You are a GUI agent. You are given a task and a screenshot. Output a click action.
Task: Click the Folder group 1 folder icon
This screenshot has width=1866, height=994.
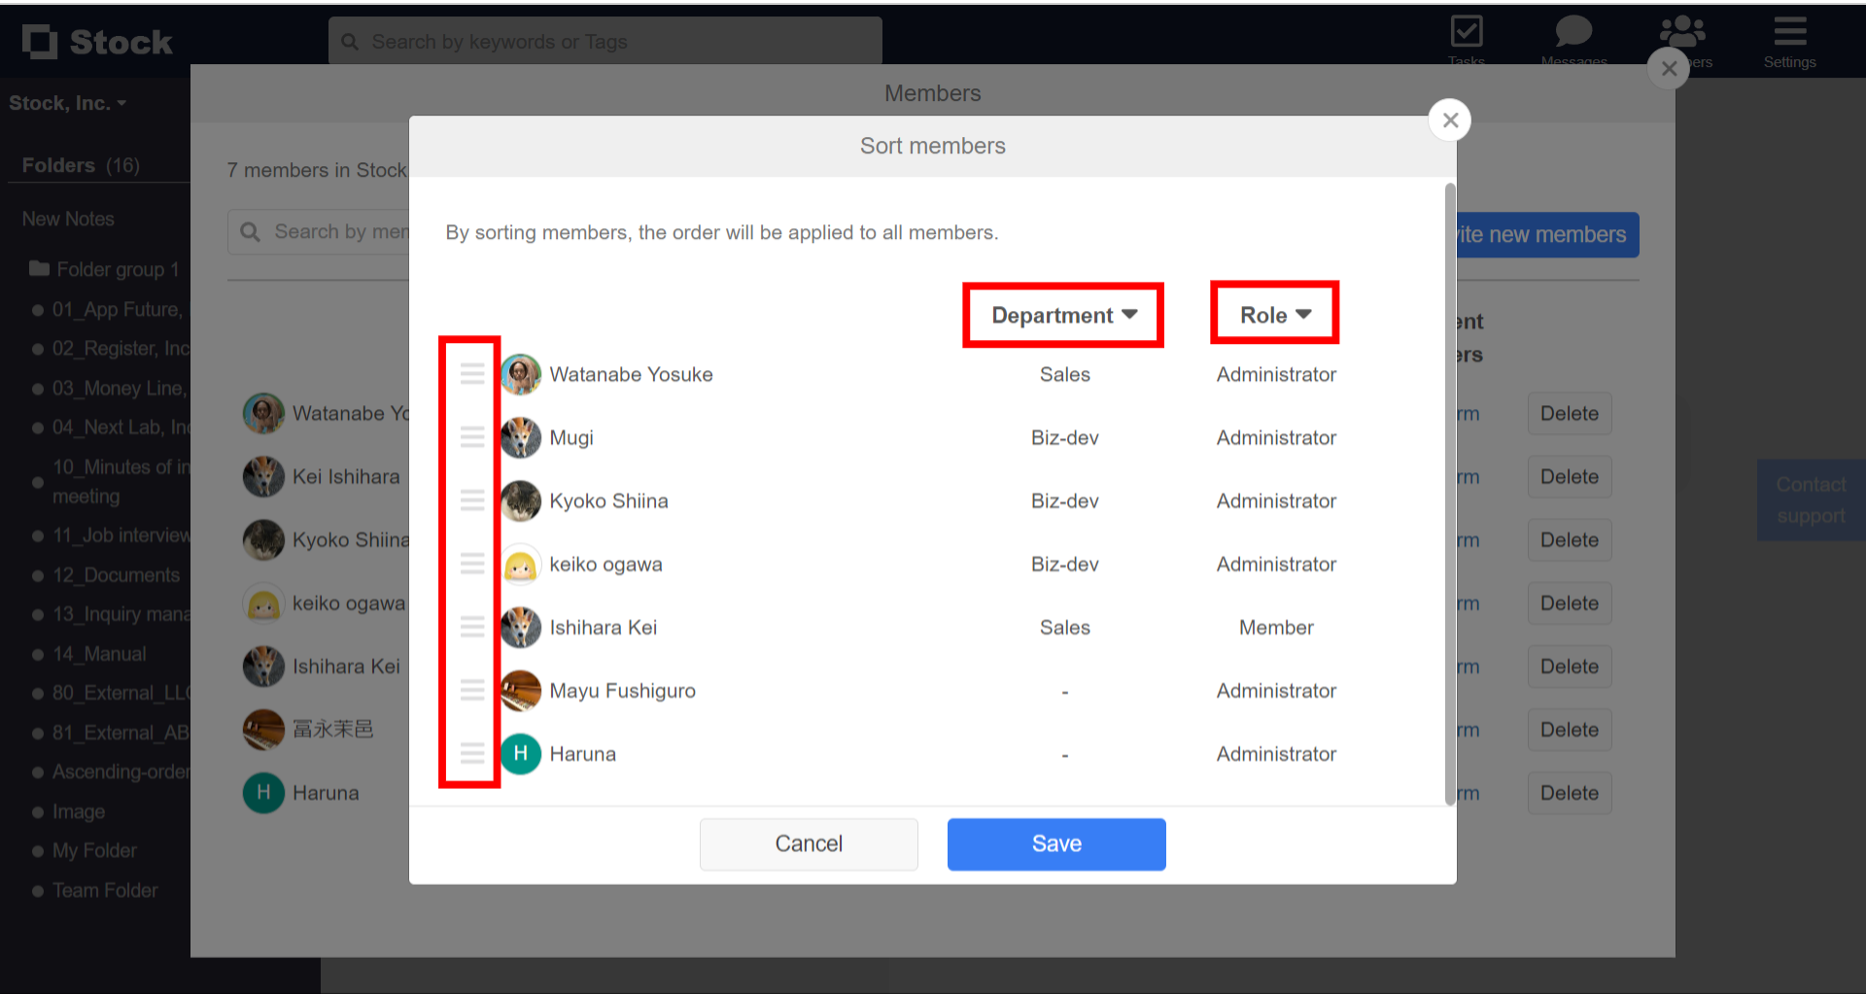click(37, 269)
